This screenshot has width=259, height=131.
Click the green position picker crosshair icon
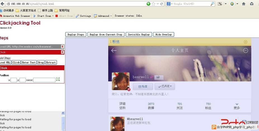(x=58, y=79)
